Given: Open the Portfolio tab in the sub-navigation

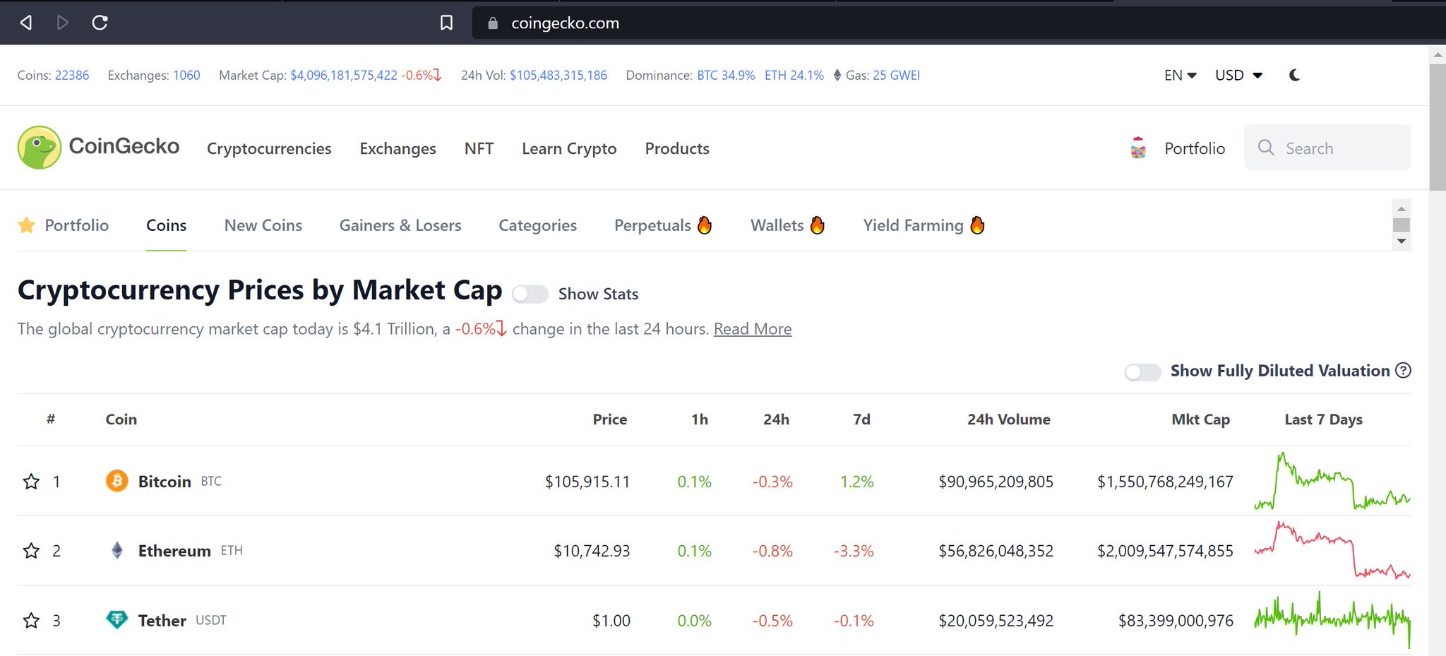Looking at the screenshot, I should pos(76,225).
